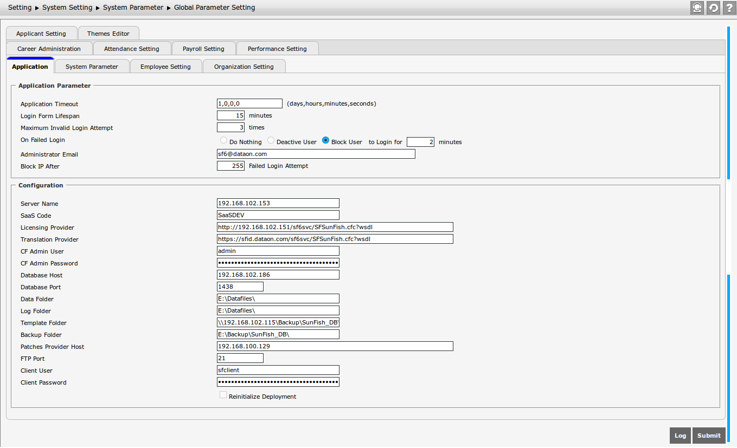737x448 pixels.
Task: Choose the Deactive User radio option
Action: click(x=271, y=140)
